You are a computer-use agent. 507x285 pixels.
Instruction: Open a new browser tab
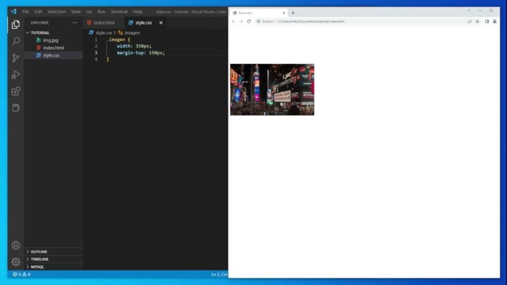pos(293,13)
